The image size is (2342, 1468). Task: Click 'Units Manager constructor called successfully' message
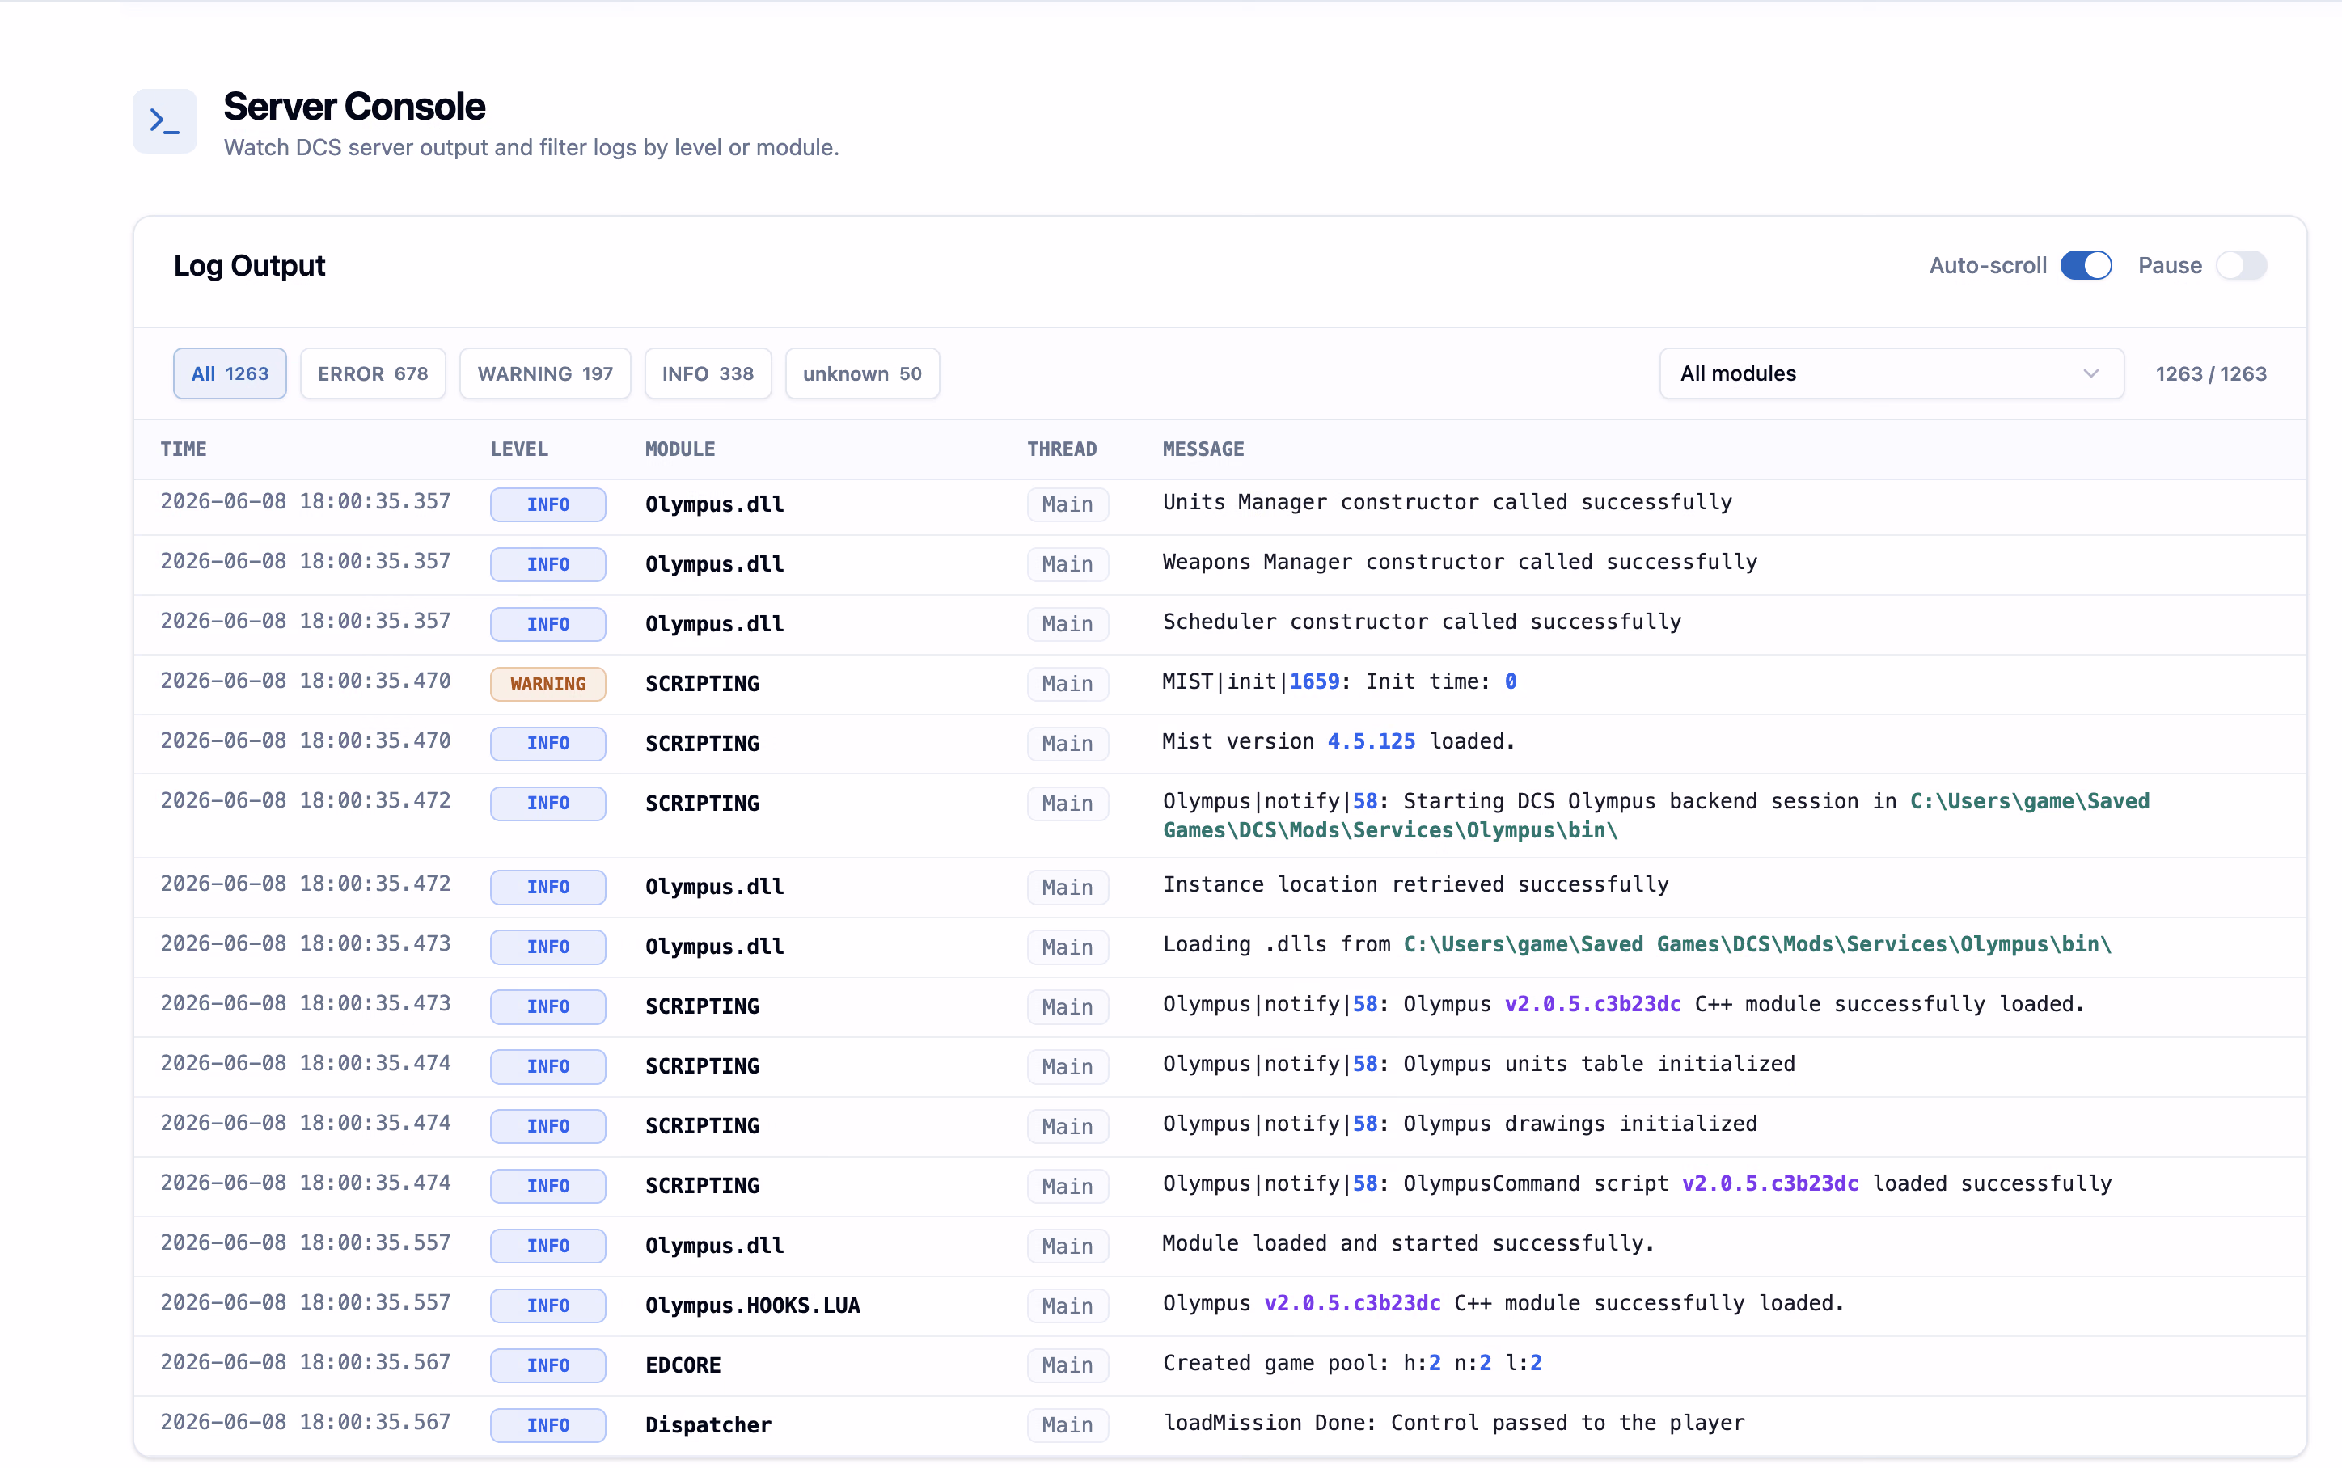(x=1448, y=503)
